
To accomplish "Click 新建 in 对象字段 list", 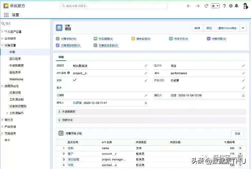I will 237,134.
